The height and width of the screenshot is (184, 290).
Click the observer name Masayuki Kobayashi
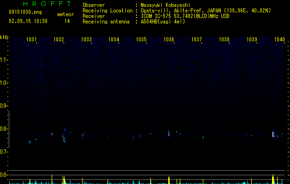click(166, 5)
